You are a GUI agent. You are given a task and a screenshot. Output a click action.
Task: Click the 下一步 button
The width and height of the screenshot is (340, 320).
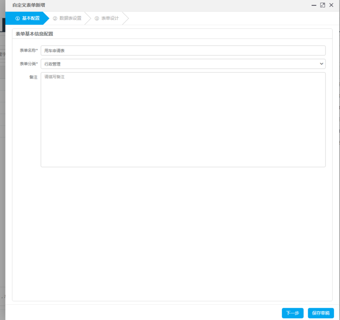click(292, 313)
